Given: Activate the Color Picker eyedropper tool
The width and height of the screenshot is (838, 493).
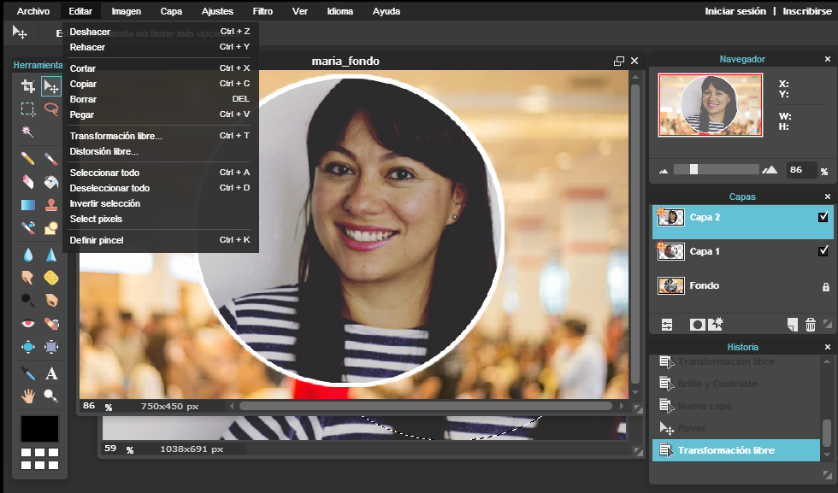Looking at the screenshot, I should click(27, 373).
